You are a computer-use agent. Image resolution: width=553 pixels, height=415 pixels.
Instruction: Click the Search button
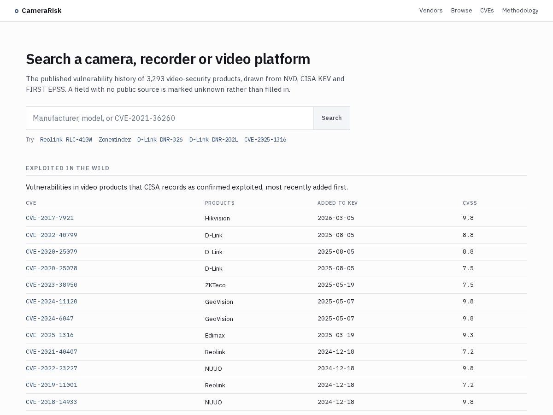point(332,118)
